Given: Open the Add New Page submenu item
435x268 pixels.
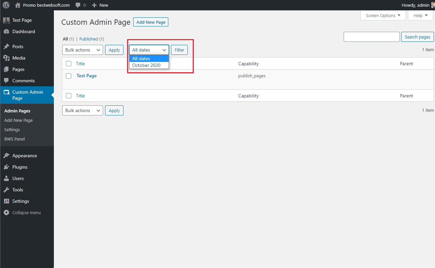Looking at the screenshot, I should click(x=18, y=120).
